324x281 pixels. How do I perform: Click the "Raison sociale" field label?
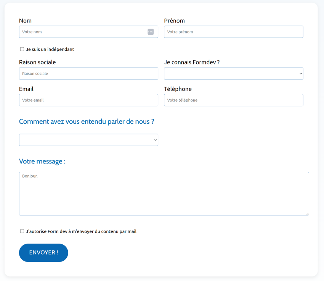click(x=37, y=62)
